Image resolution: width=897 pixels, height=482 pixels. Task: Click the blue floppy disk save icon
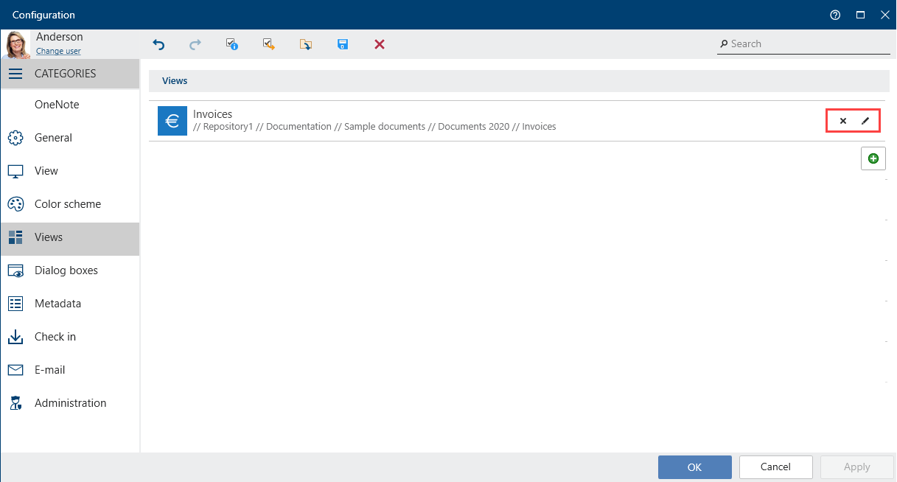[343, 44]
